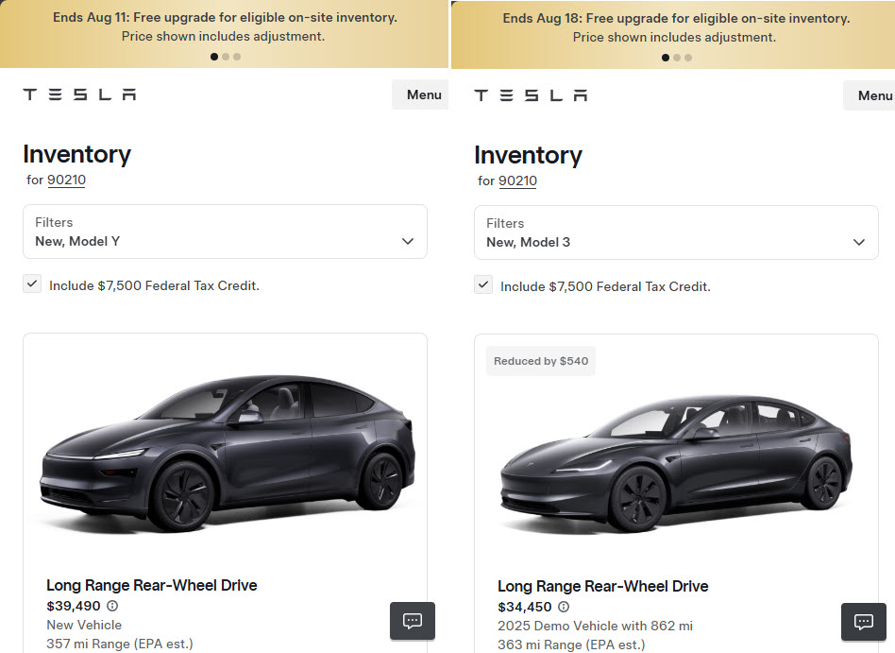
Task: Click info icon next to $39,490 price
Action: click(112, 606)
